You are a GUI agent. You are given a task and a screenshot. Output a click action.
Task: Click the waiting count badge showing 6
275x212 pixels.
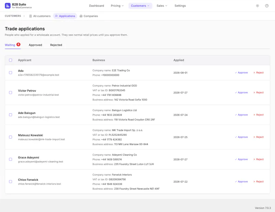tap(19, 44)
